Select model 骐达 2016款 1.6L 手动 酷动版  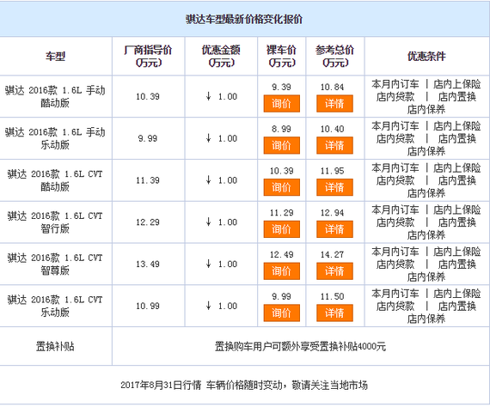pyautogui.click(x=55, y=96)
